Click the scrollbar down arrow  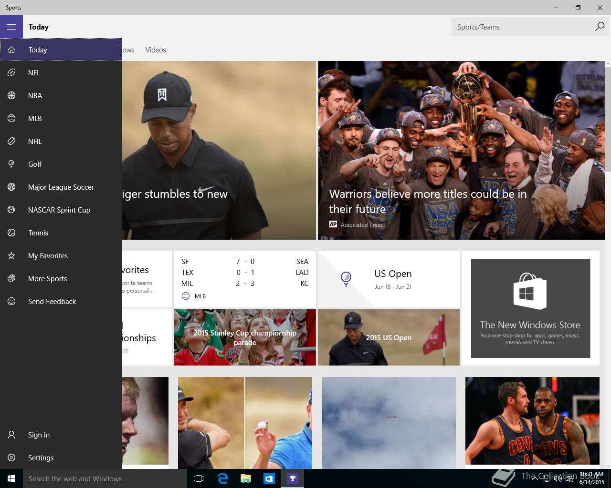pos(608,466)
